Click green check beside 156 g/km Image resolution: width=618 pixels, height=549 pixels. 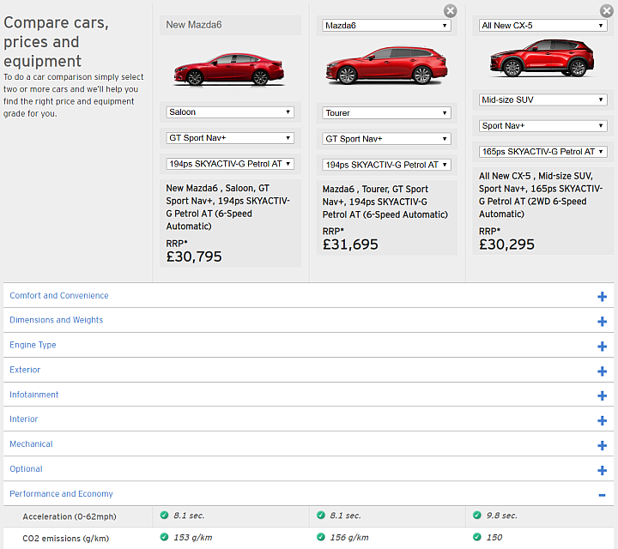[321, 537]
